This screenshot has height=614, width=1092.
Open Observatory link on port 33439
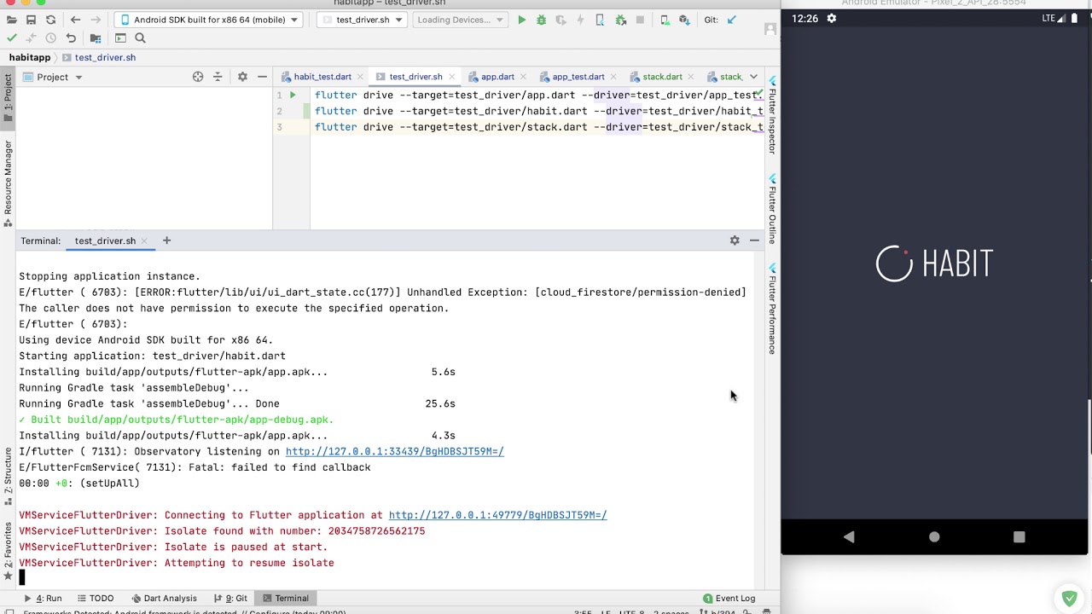click(x=394, y=451)
